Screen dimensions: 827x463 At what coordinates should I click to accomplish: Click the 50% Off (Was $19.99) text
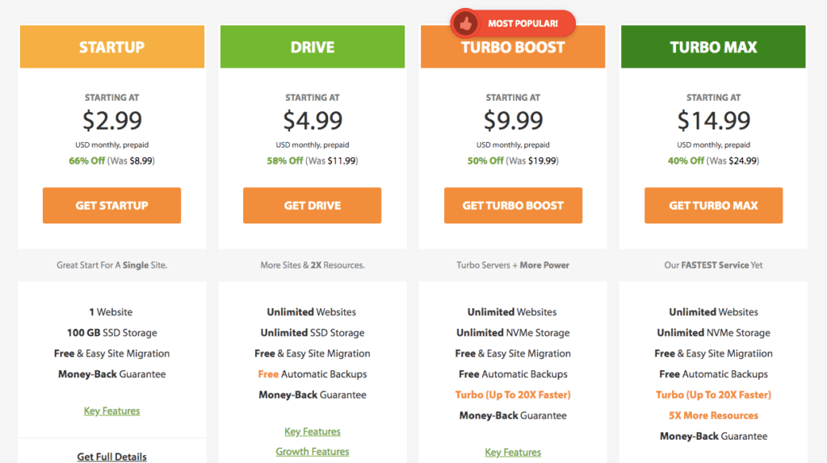click(513, 161)
